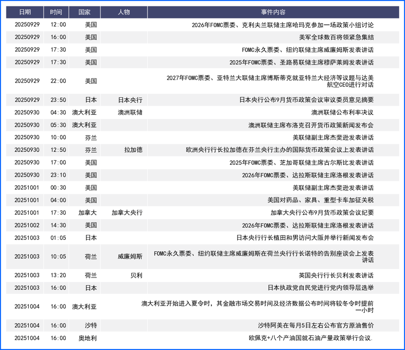Select event 圣路易联储主席穆萨莱姆发表讲话
The height and width of the screenshot is (350, 405).
301,62
